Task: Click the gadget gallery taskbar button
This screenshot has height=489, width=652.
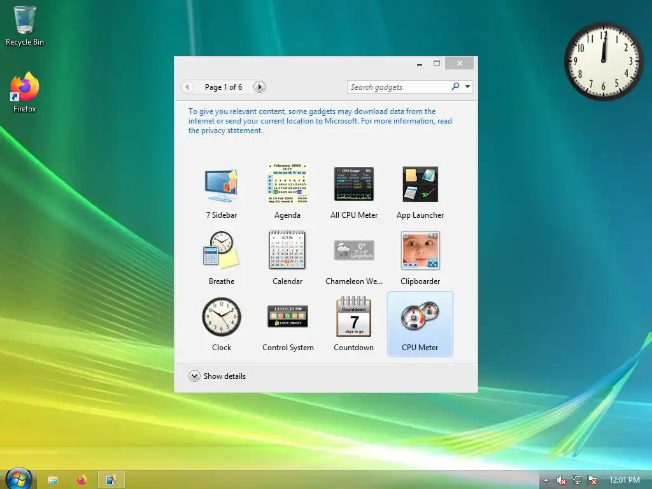Action: tap(111, 480)
